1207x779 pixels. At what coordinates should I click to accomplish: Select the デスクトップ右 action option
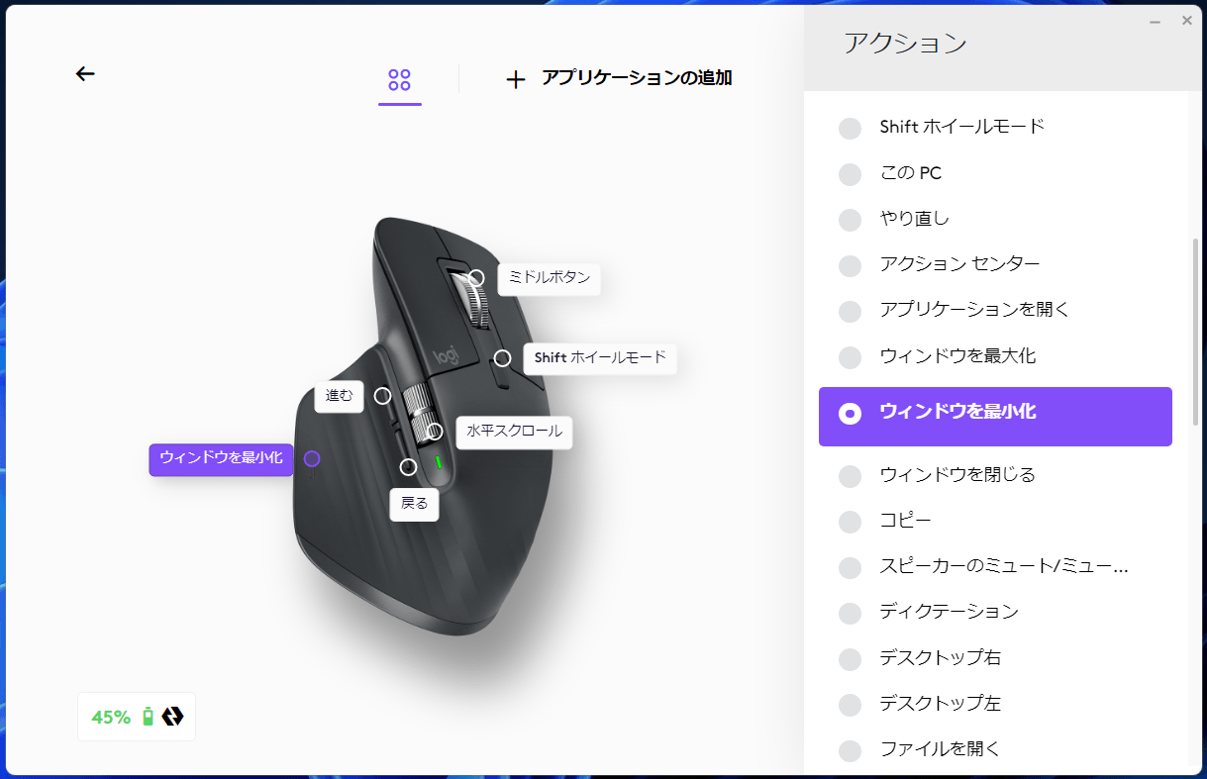point(995,658)
